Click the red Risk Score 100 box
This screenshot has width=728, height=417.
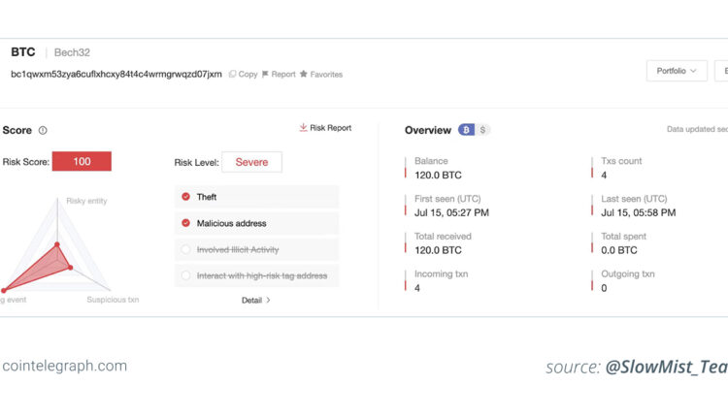point(82,162)
